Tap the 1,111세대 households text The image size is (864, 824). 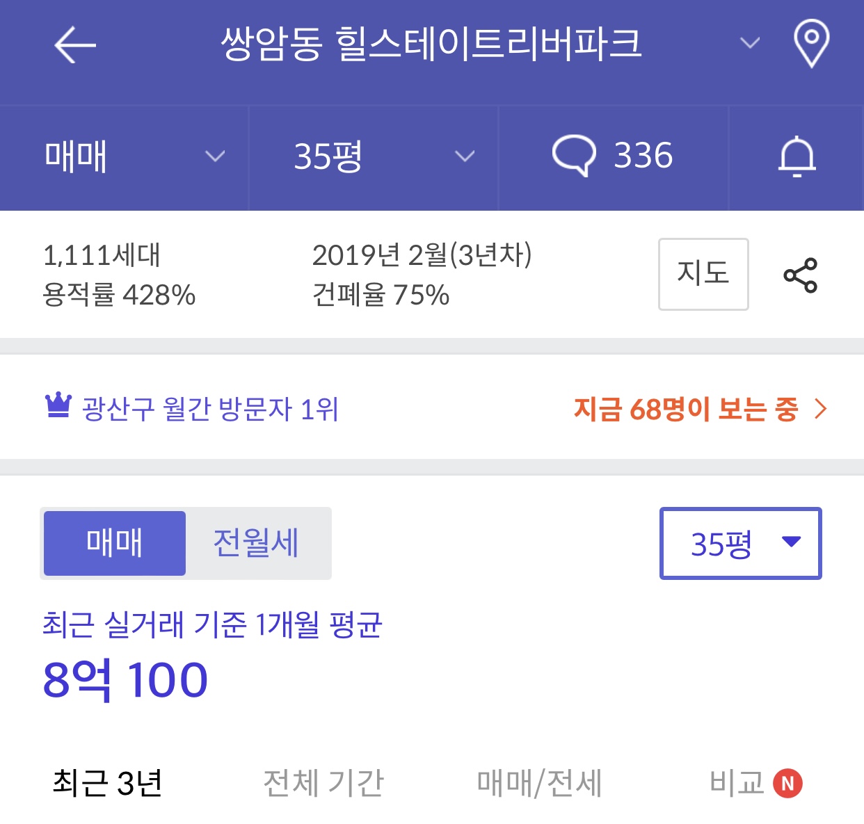102,255
